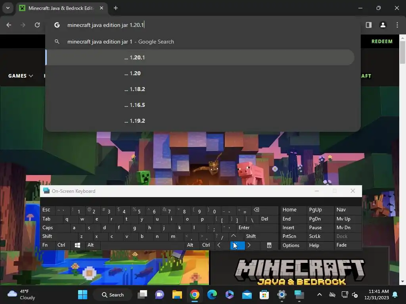Click the scrollbar down arrow
The width and height of the screenshot is (406, 304).
point(402,282)
